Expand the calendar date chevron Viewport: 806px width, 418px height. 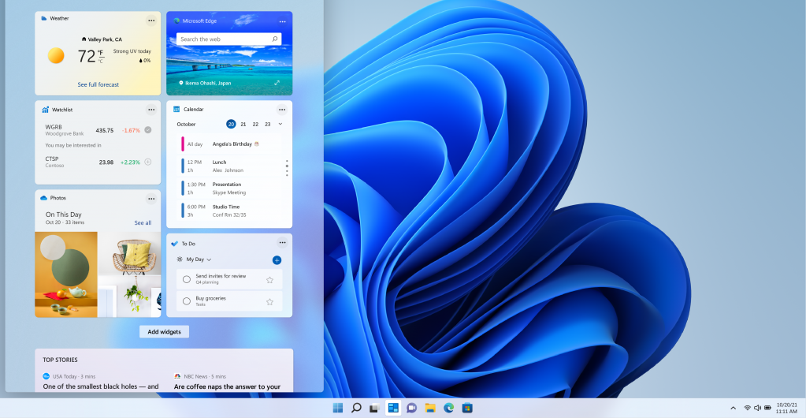tap(280, 124)
